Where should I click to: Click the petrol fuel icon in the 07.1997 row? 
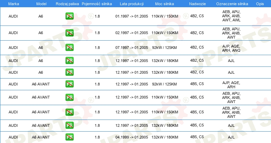[69, 48]
